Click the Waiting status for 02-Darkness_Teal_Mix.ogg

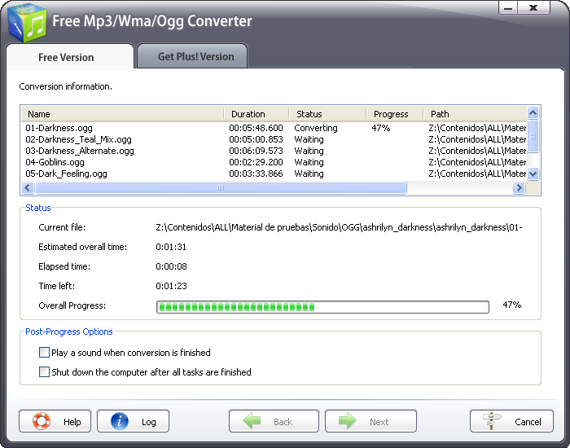[309, 139]
